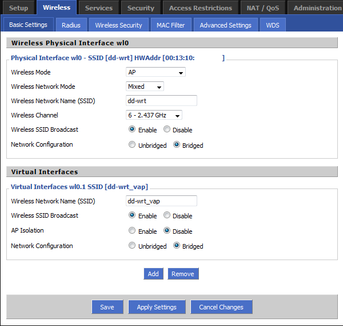Click the 'Wireless Channel' label
The image size is (343, 326).
(x=34, y=115)
